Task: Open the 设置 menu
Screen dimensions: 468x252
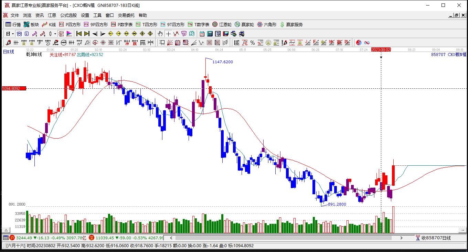Action: pyautogui.click(x=85, y=15)
